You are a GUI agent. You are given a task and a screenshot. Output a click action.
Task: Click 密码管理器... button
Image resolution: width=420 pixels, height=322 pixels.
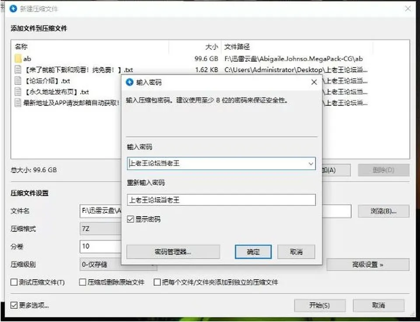(x=173, y=252)
